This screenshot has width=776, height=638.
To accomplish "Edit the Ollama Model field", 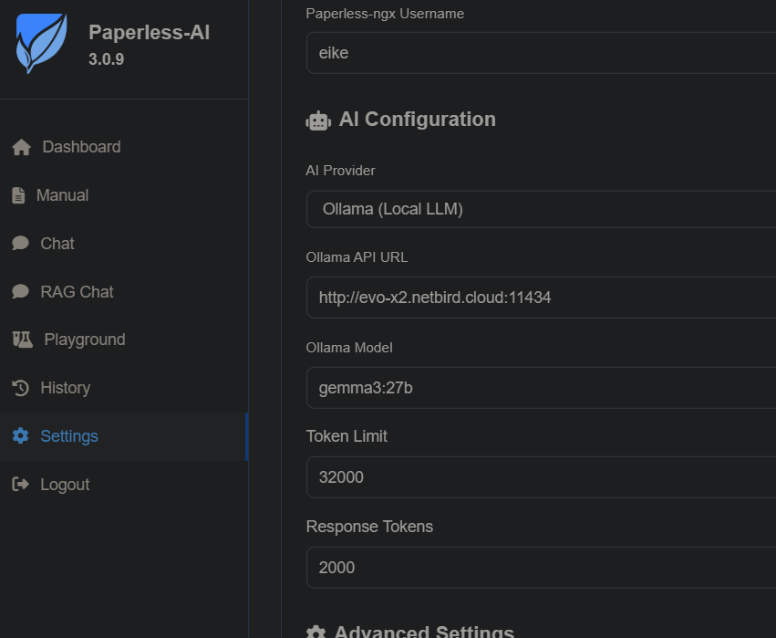I will 540,388.
